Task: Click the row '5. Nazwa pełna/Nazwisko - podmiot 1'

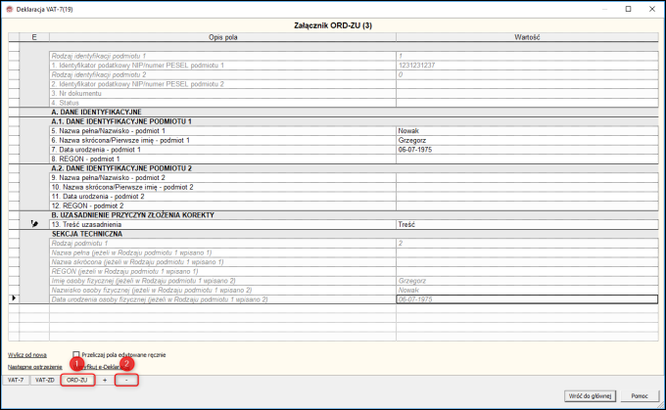Action: coord(223,131)
